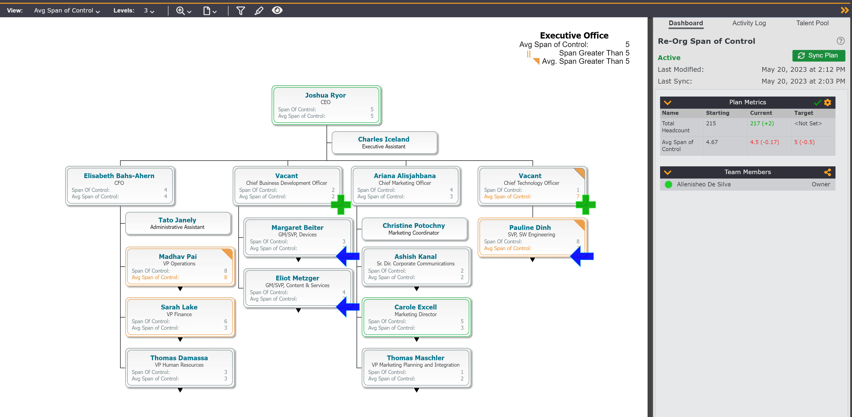Click the Re-Org Span of Control heading
Image resolution: width=852 pixels, height=417 pixels.
click(x=706, y=41)
